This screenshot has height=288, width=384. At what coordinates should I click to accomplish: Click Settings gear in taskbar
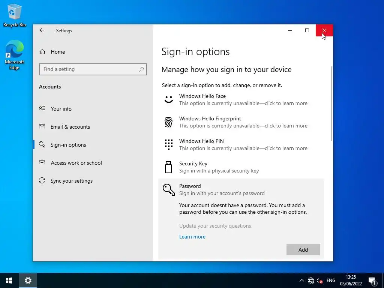tap(28, 280)
